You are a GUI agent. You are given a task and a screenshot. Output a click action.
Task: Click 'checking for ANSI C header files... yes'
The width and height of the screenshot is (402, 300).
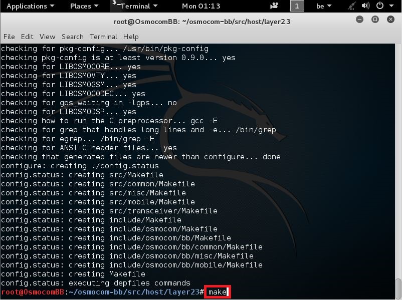(89, 148)
